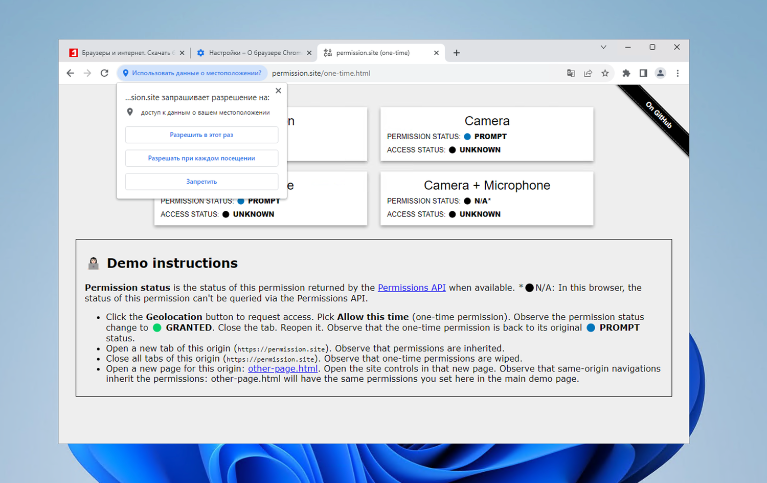Click the Camera permission card
The width and height of the screenshot is (767, 483).
[x=487, y=134]
